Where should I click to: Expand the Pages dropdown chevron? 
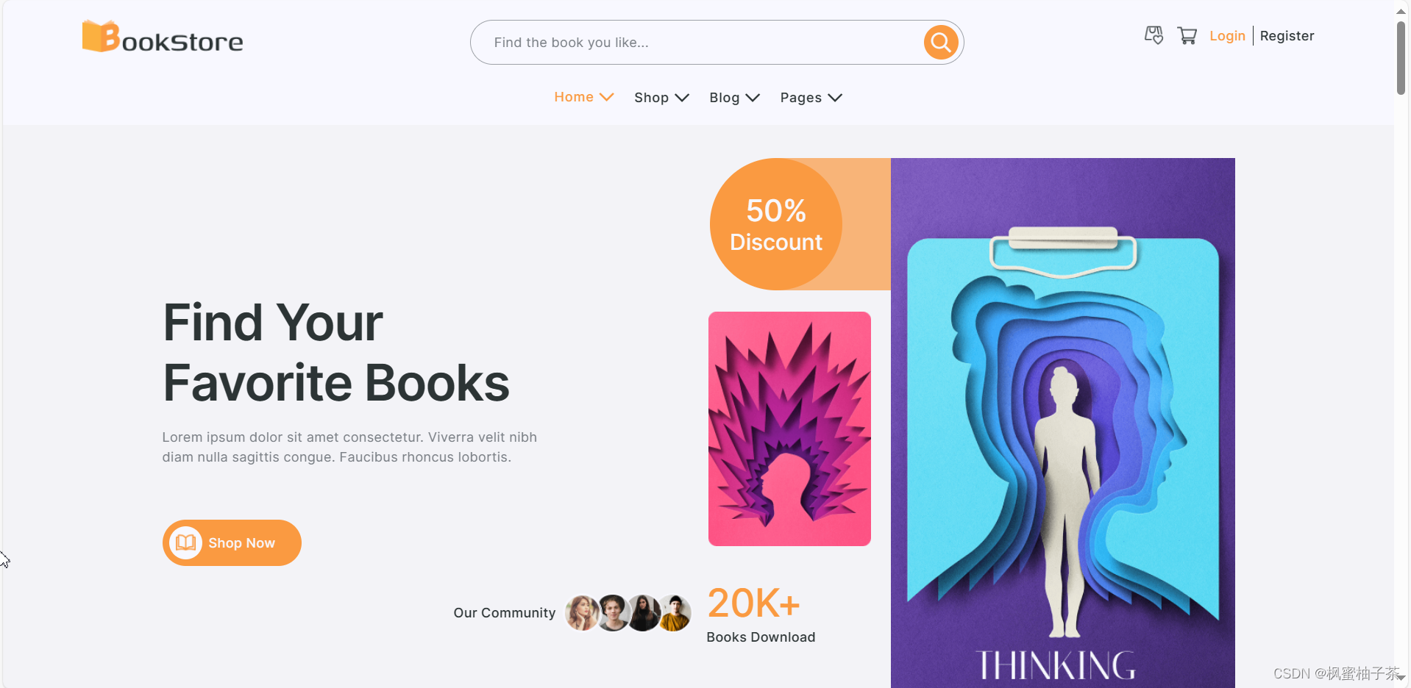coord(835,98)
